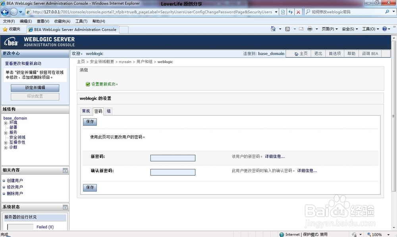Switch to the 组 tab

[x=108, y=111]
